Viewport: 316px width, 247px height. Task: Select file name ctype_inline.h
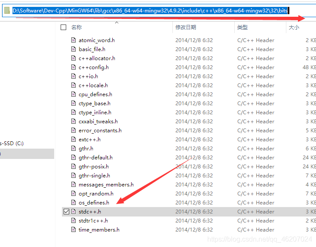tap(95, 113)
